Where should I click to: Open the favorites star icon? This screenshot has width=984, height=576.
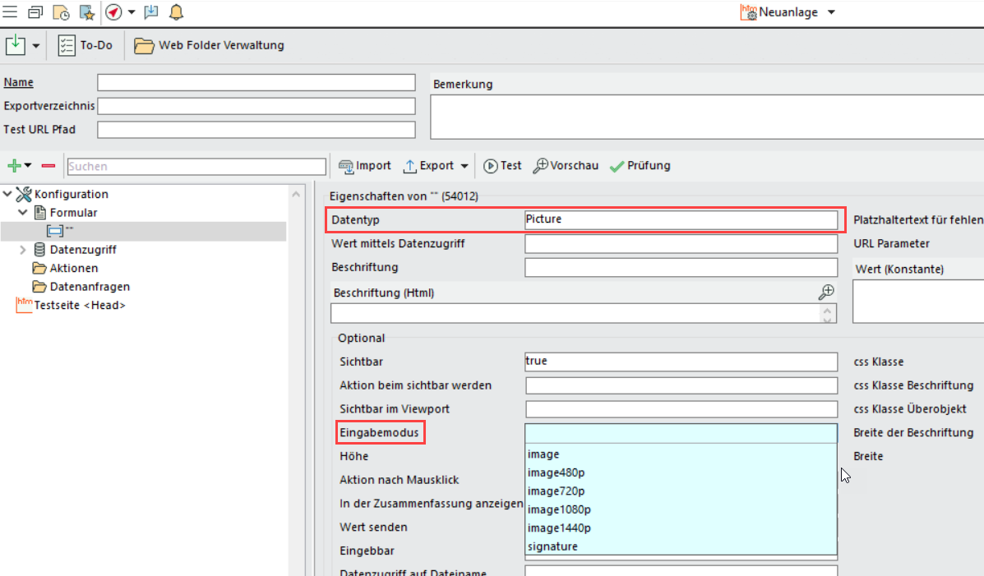[86, 12]
